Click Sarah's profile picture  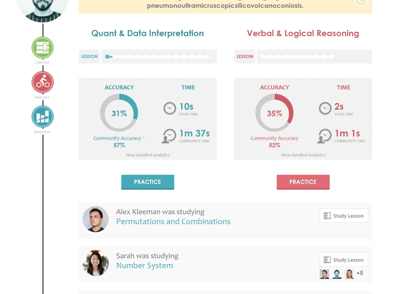click(x=95, y=263)
